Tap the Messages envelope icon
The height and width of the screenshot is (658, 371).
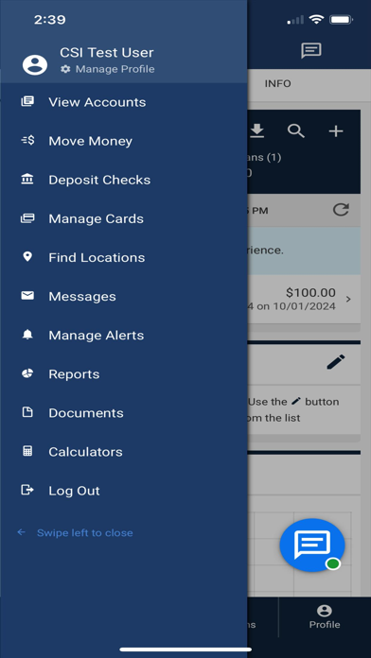pyautogui.click(x=27, y=296)
